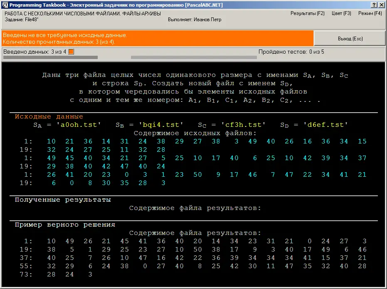Click the file name 'bqi4.tst'
This screenshot has width=387, height=289.
tap(161, 125)
